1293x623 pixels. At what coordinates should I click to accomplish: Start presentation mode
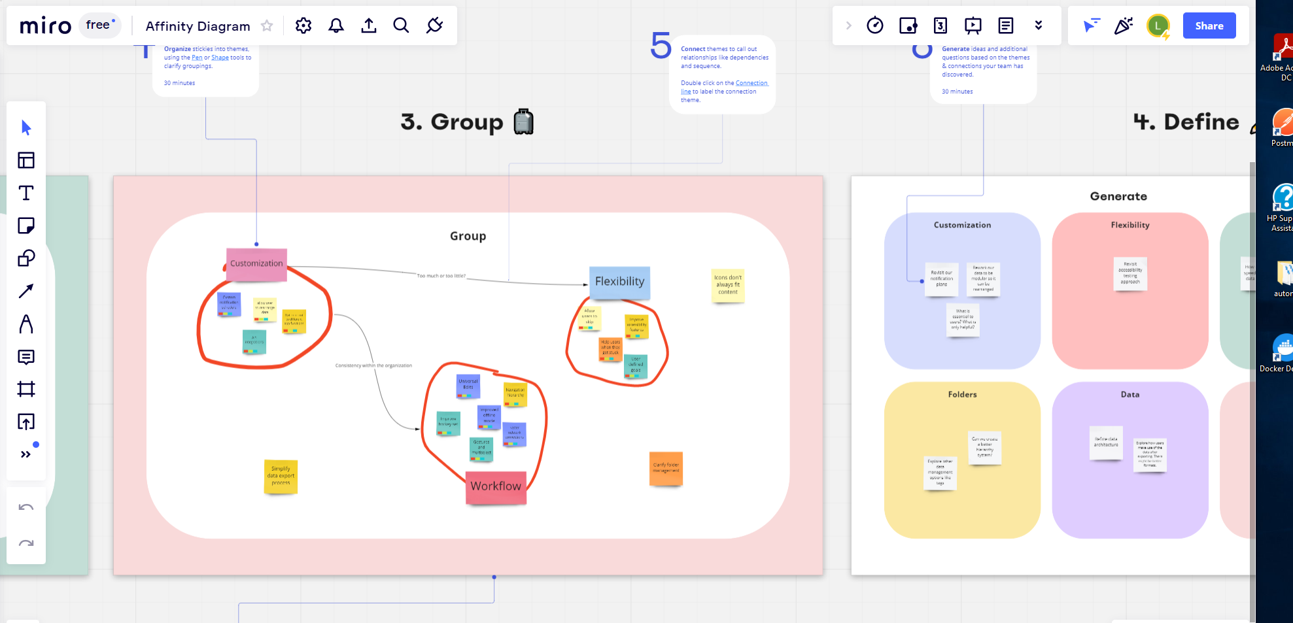[x=973, y=25]
